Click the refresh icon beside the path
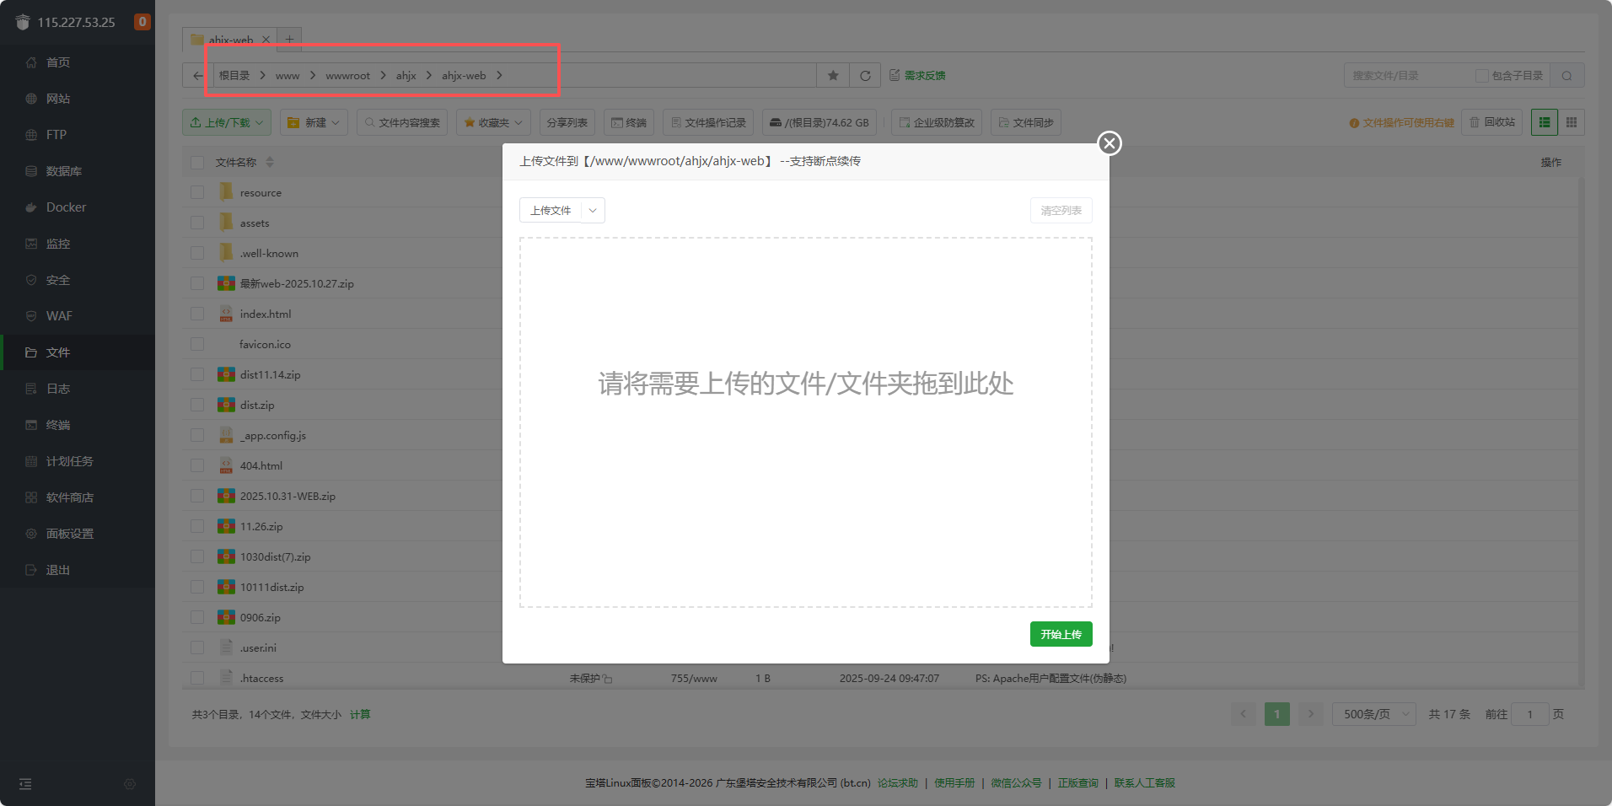Viewport: 1612px width, 806px height. click(865, 76)
